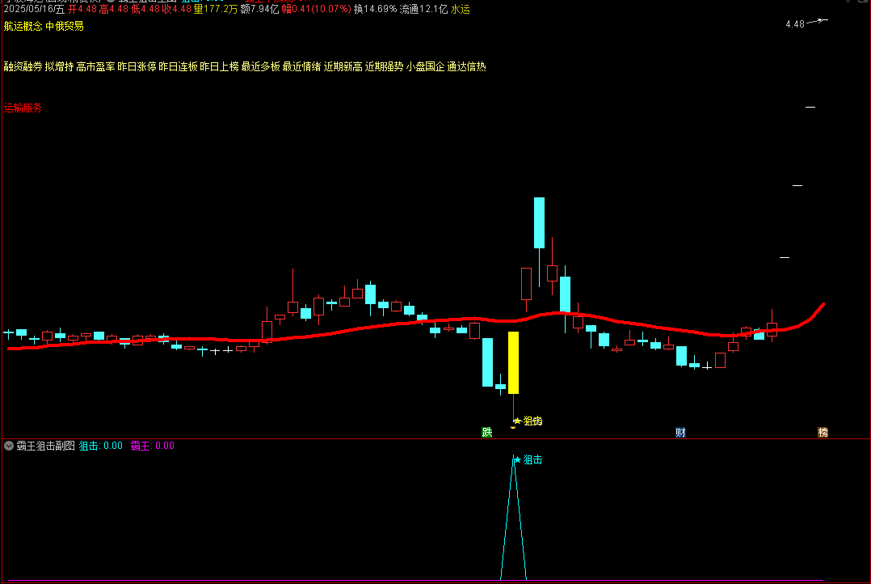Click the 融资融券 tag
This screenshot has height=584, width=871.
[x=23, y=67]
